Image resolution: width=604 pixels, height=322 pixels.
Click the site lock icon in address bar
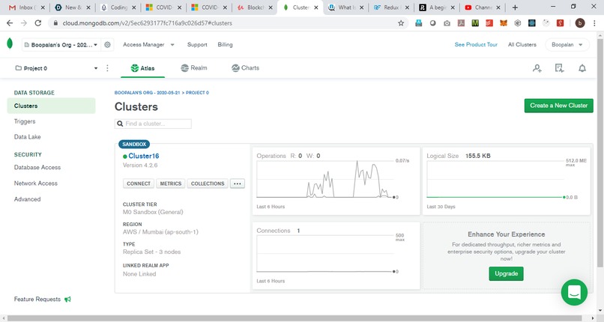click(x=56, y=23)
